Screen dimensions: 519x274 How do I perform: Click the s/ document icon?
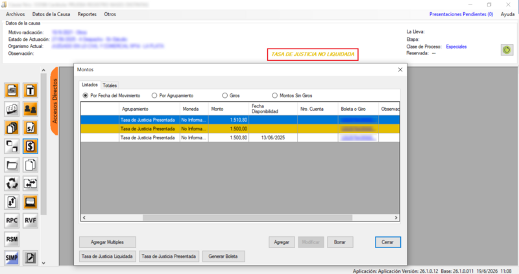[x=30, y=128]
